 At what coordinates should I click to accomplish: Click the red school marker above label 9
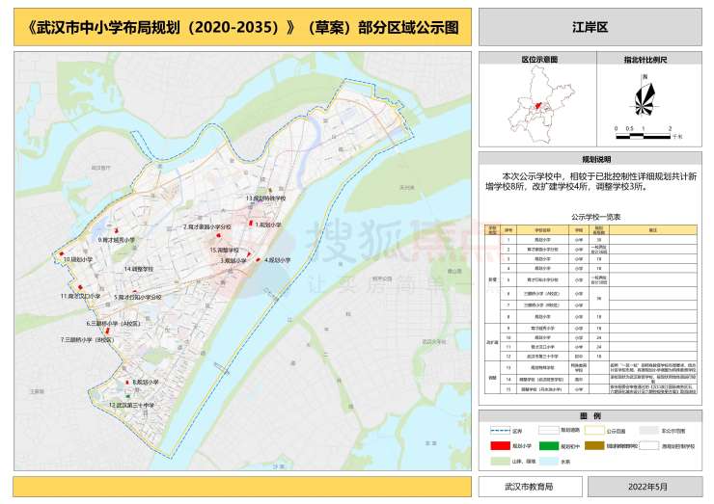click(x=117, y=231)
